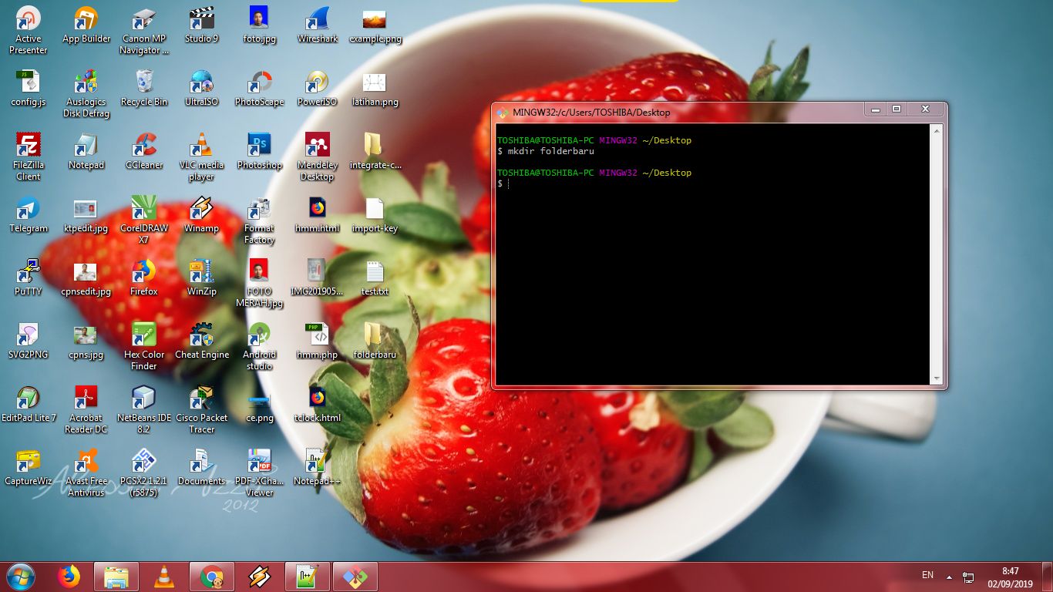Open the EN language indicator
The width and height of the screenshot is (1053, 592).
pos(928,575)
